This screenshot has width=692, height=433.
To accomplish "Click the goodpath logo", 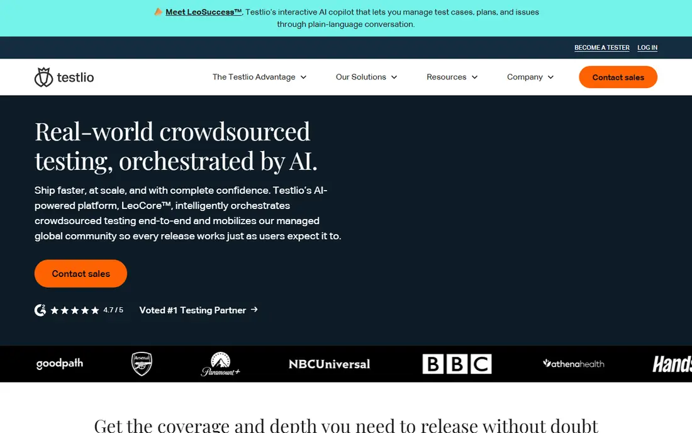I will tap(60, 364).
